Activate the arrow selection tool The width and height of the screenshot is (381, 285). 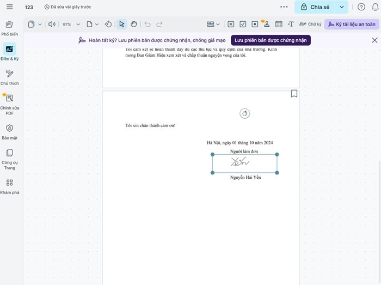click(122, 25)
